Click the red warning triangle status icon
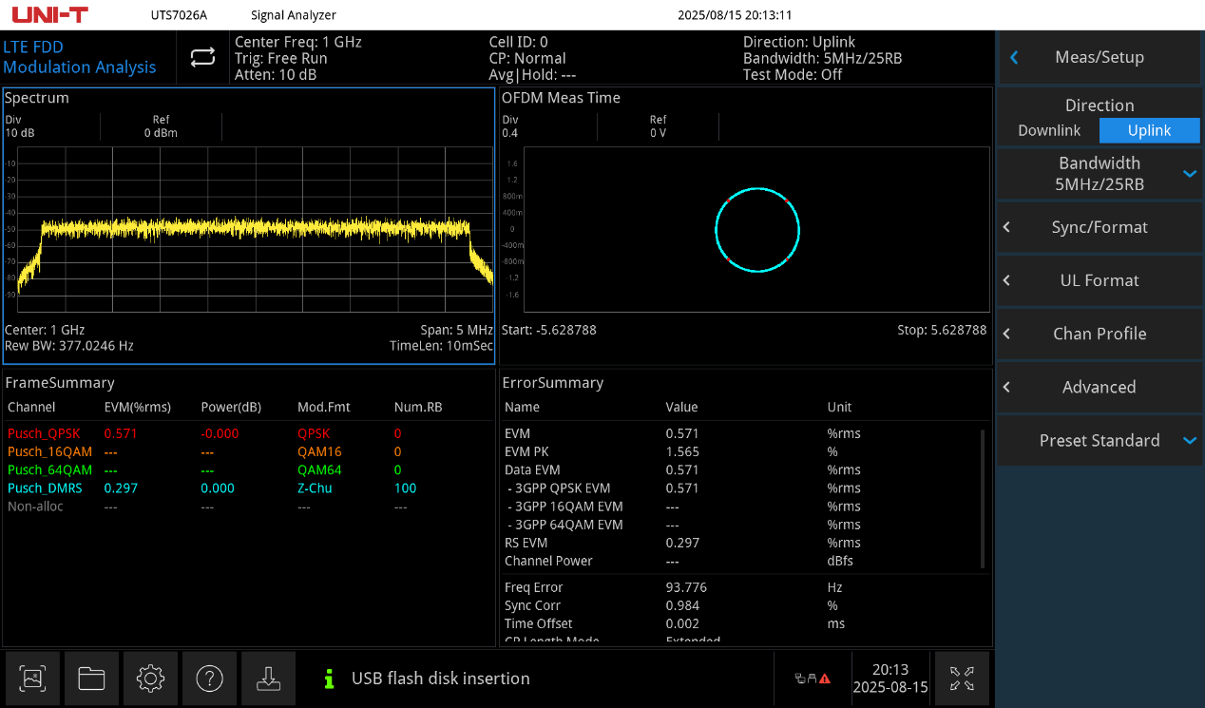Screen dimensions: 1205x708 tap(825, 679)
